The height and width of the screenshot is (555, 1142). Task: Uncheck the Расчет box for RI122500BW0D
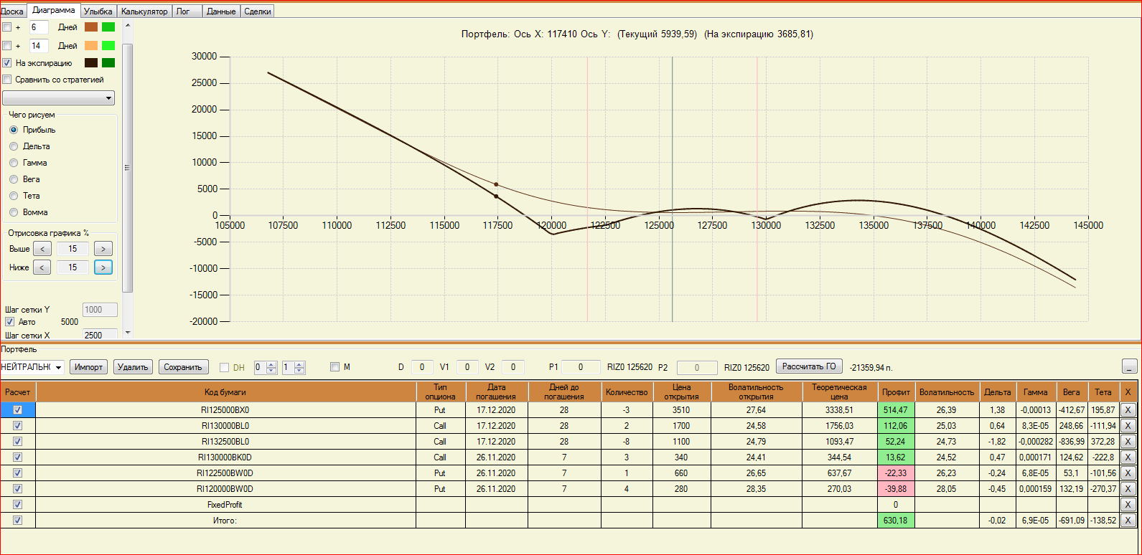(18, 473)
